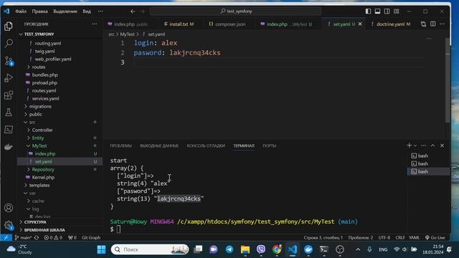The width and height of the screenshot is (459, 258).
Task: Open the Explorer view in activity bar
Action: pos(9,27)
